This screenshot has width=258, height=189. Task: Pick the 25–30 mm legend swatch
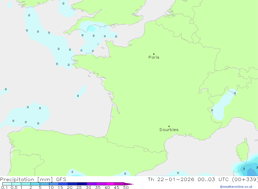(82, 184)
